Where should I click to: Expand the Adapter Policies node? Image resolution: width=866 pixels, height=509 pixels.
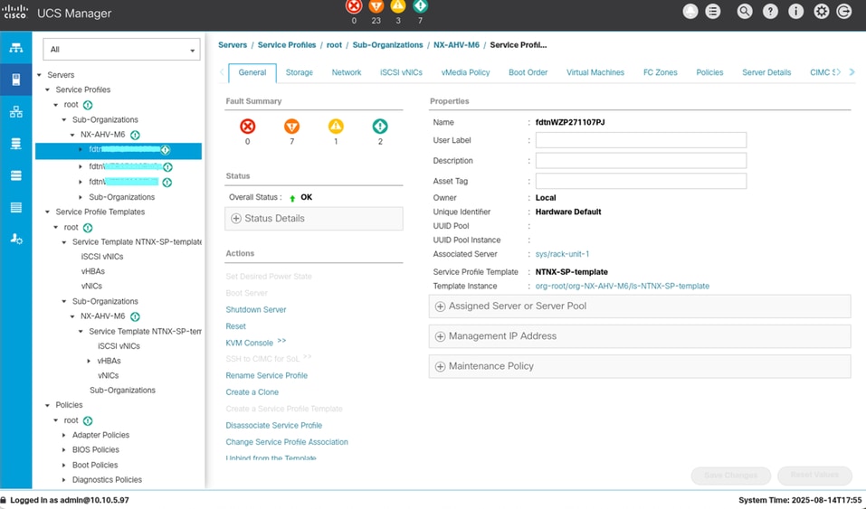click(64, 435)
